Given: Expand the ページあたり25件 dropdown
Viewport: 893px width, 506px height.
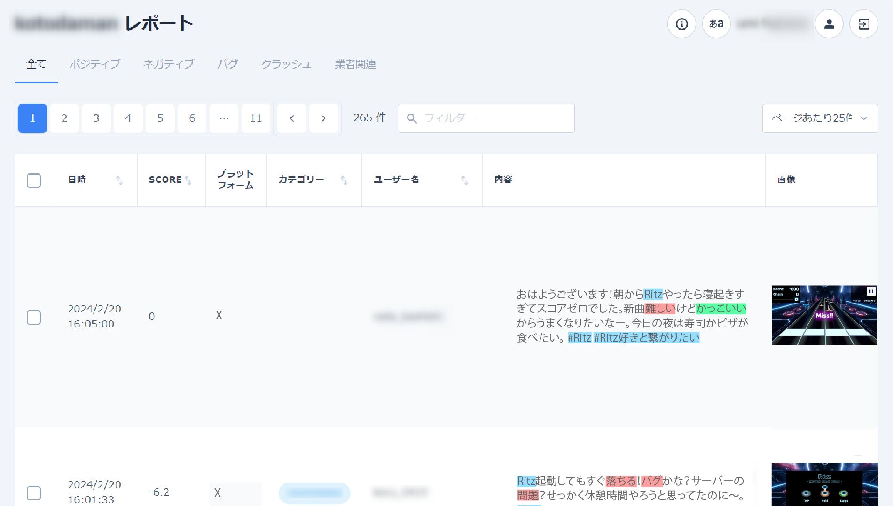Looking at the screenshot, I should [x=820, y=118].
